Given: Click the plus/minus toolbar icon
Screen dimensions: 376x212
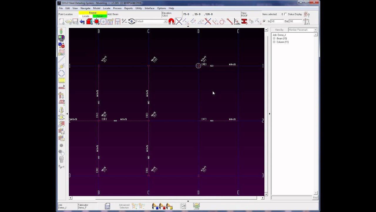Looking at the screenshot, I should 124,21.
